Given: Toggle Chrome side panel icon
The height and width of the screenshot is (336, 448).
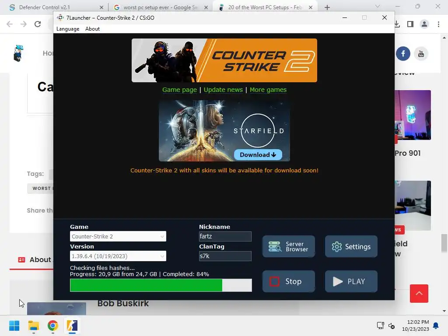Looking at the screenshot, I should (x=410, y=24).
